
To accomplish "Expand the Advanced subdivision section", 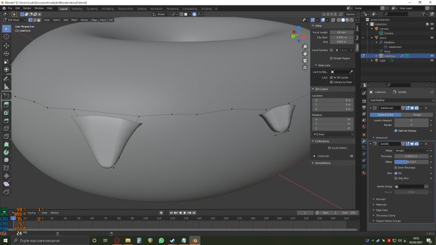I will click(x=381, y=138).
